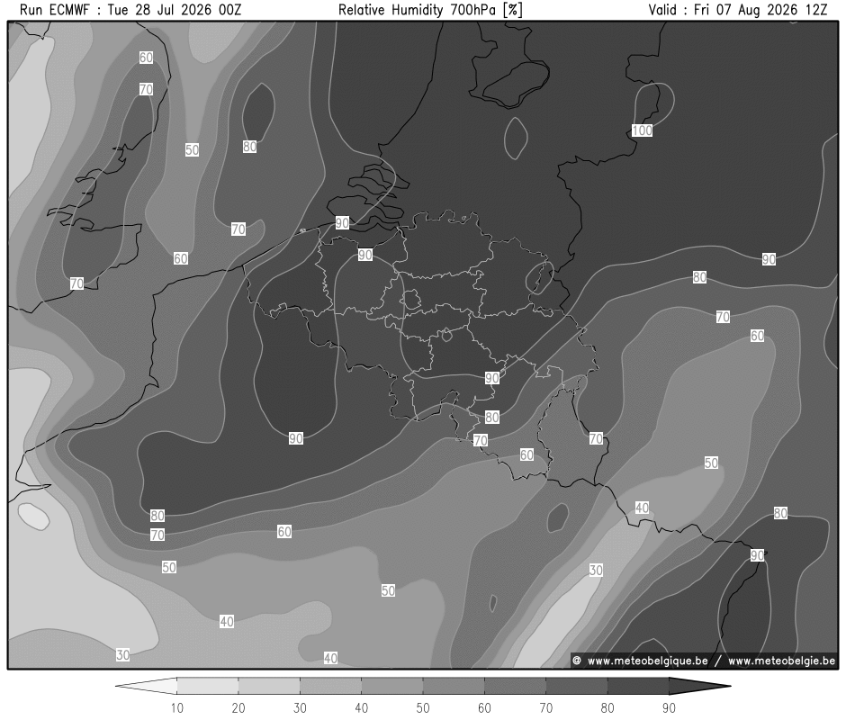
Task: Select the 50–60 legend color segment
Action: point(454,686)
